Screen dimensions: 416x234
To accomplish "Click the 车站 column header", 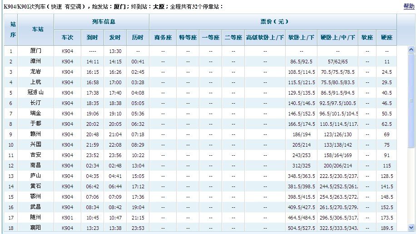I will pos(35,29).
